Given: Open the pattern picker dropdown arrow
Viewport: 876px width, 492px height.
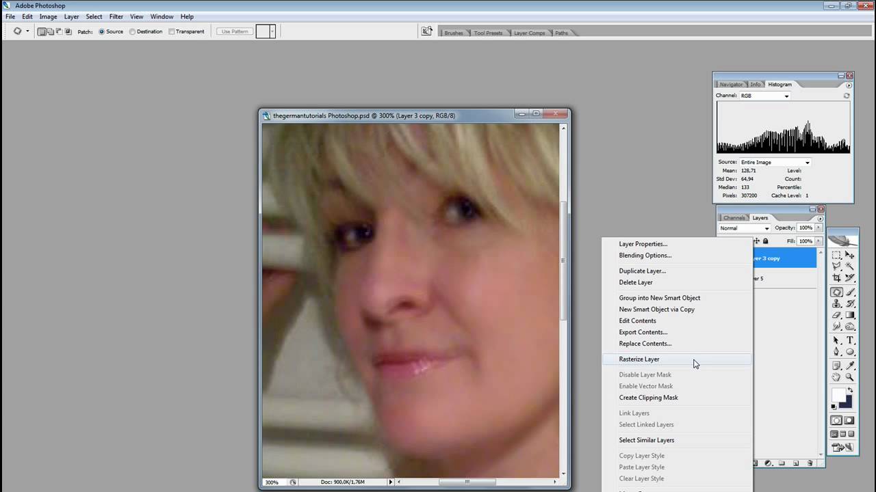Looking at the screenshot, I should pyautogui.click(x=272, y=31).
